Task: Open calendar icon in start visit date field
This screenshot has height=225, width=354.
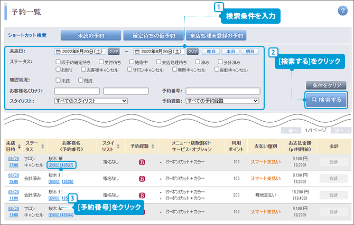Action: click(x=58, y=52)
